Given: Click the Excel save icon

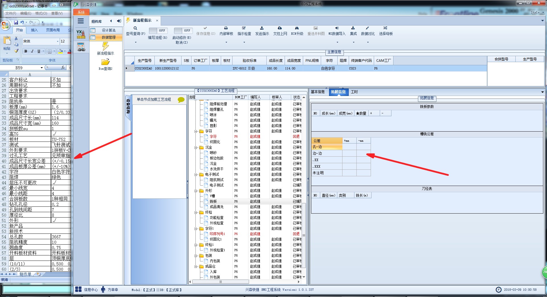Looking at the screenshot, I should 16,22.
